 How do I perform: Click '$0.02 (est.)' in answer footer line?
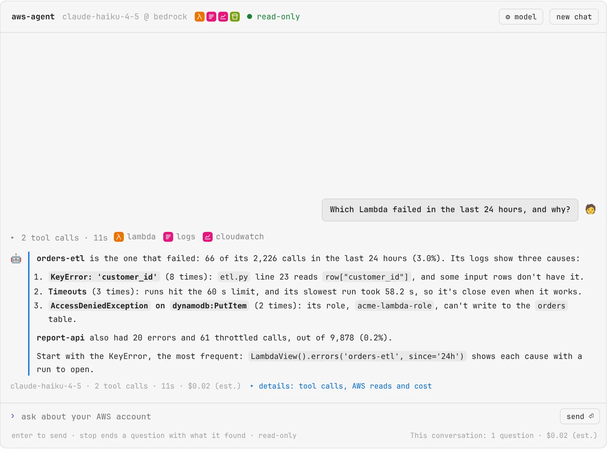click(x=214, y=386)
